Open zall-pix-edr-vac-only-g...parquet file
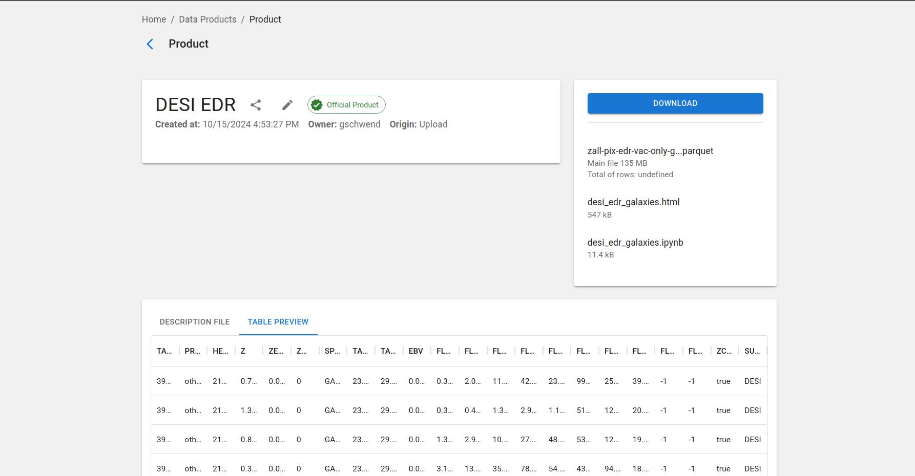Screen dimensions: 915x476 click(650, 151)
